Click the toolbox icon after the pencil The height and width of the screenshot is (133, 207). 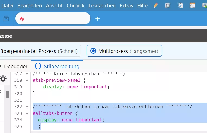pyautogui.click(x=168, y=5)
